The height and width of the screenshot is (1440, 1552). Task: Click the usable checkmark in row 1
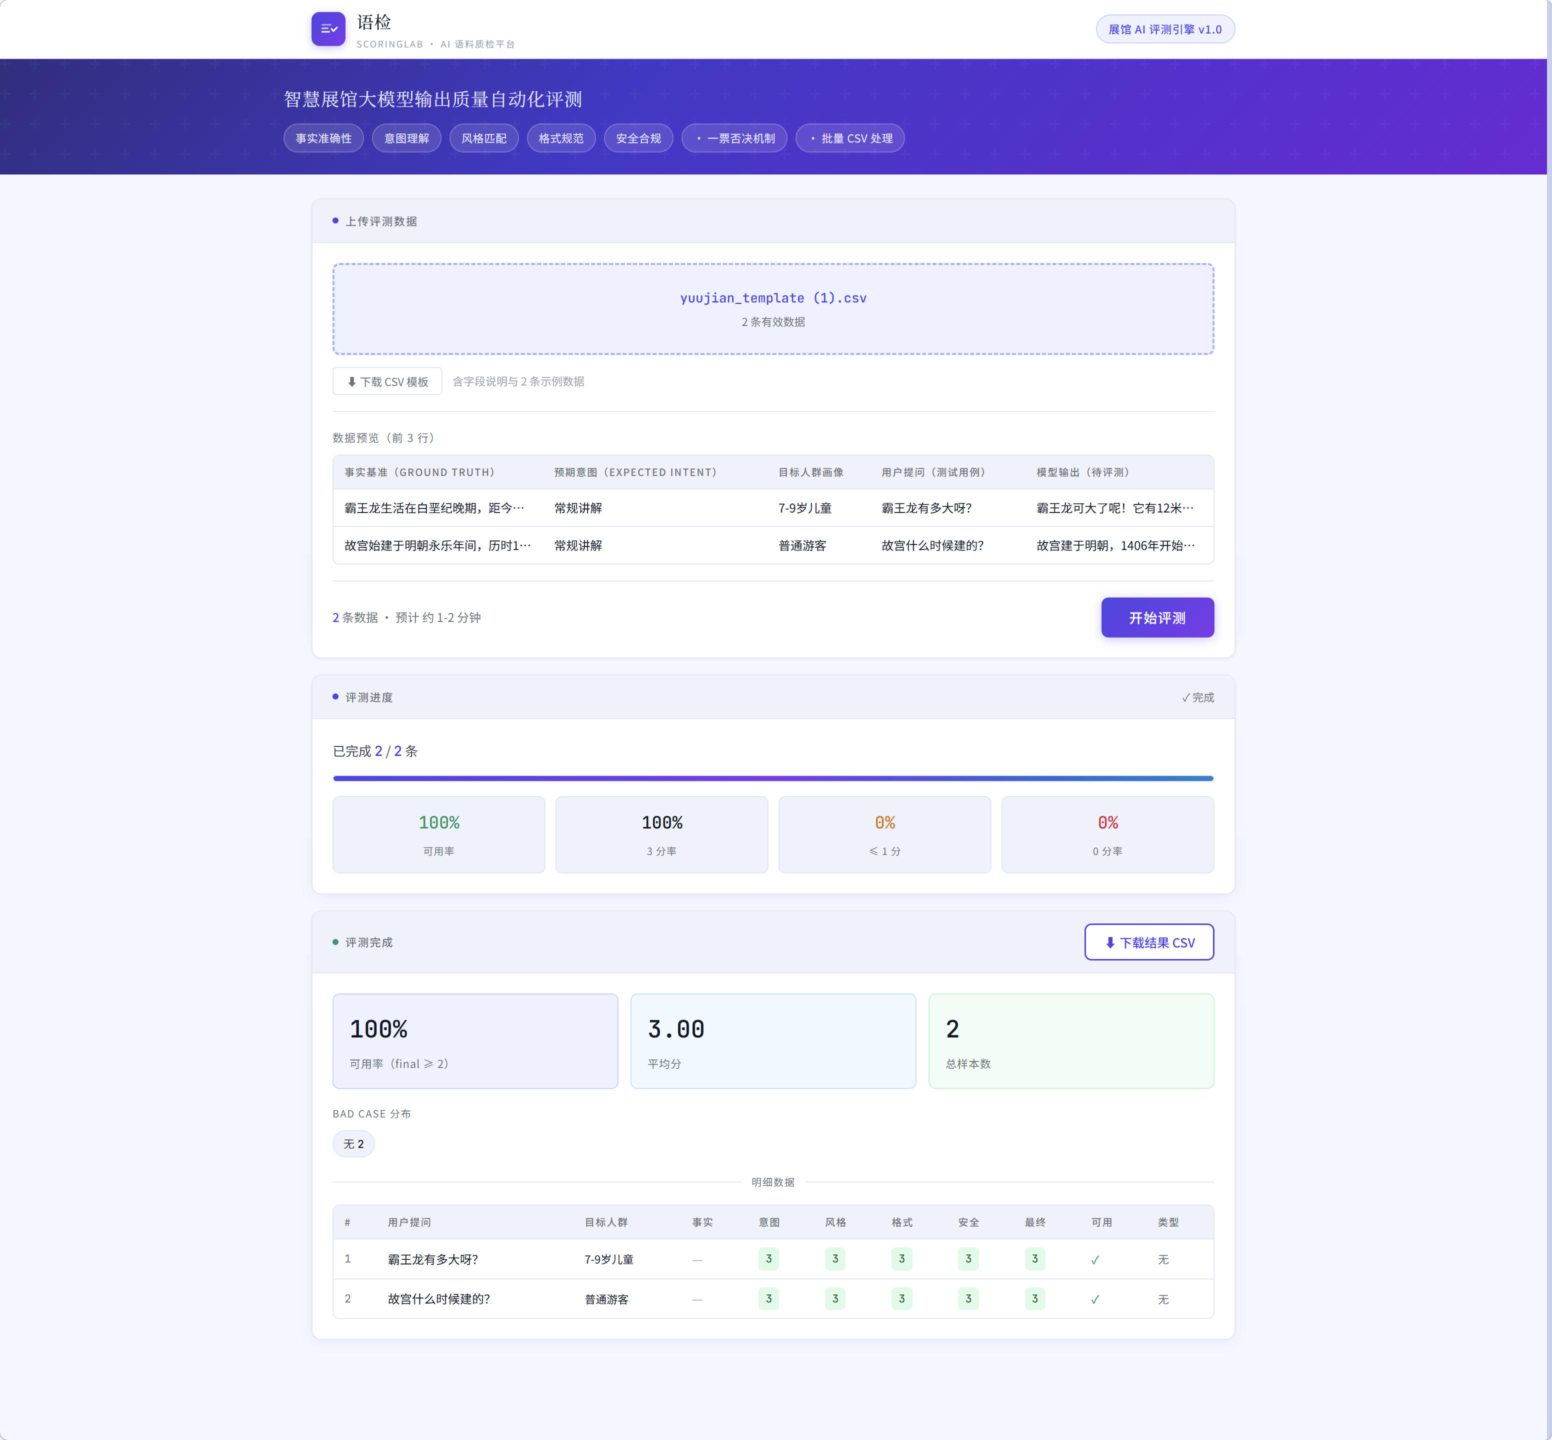[1094, 1259]
